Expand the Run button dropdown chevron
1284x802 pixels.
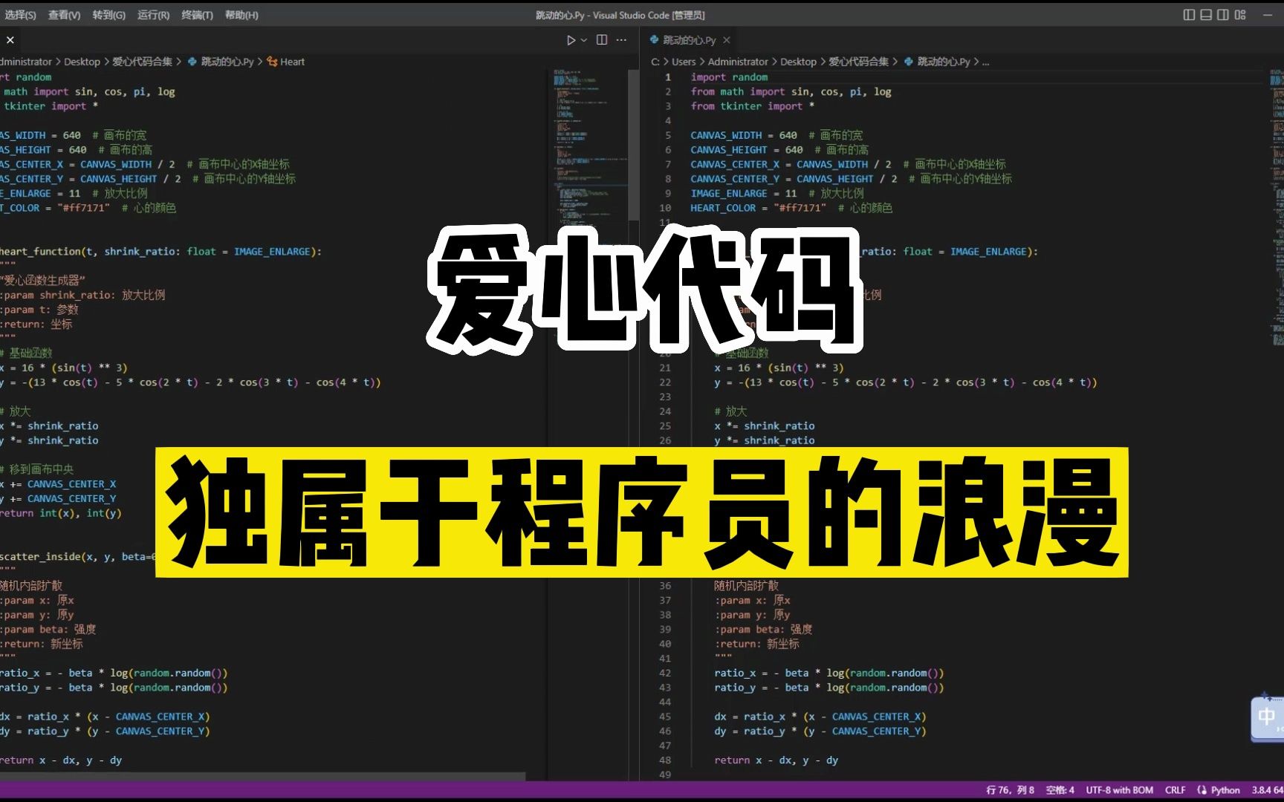(x=583, y=40)
